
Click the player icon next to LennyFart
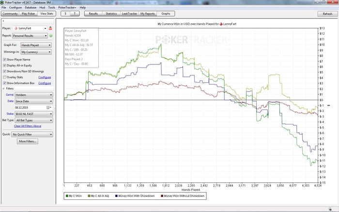point(50,28)
